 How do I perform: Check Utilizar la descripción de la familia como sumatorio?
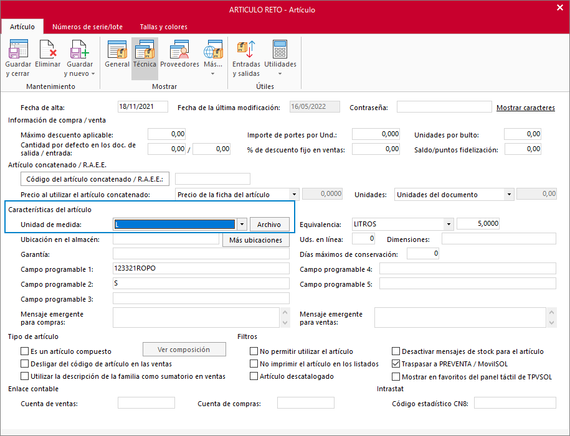(25, 376)
